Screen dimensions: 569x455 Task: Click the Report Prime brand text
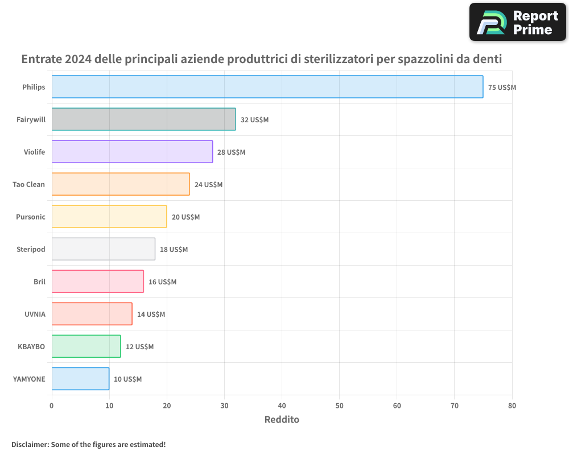click(535, 23)
